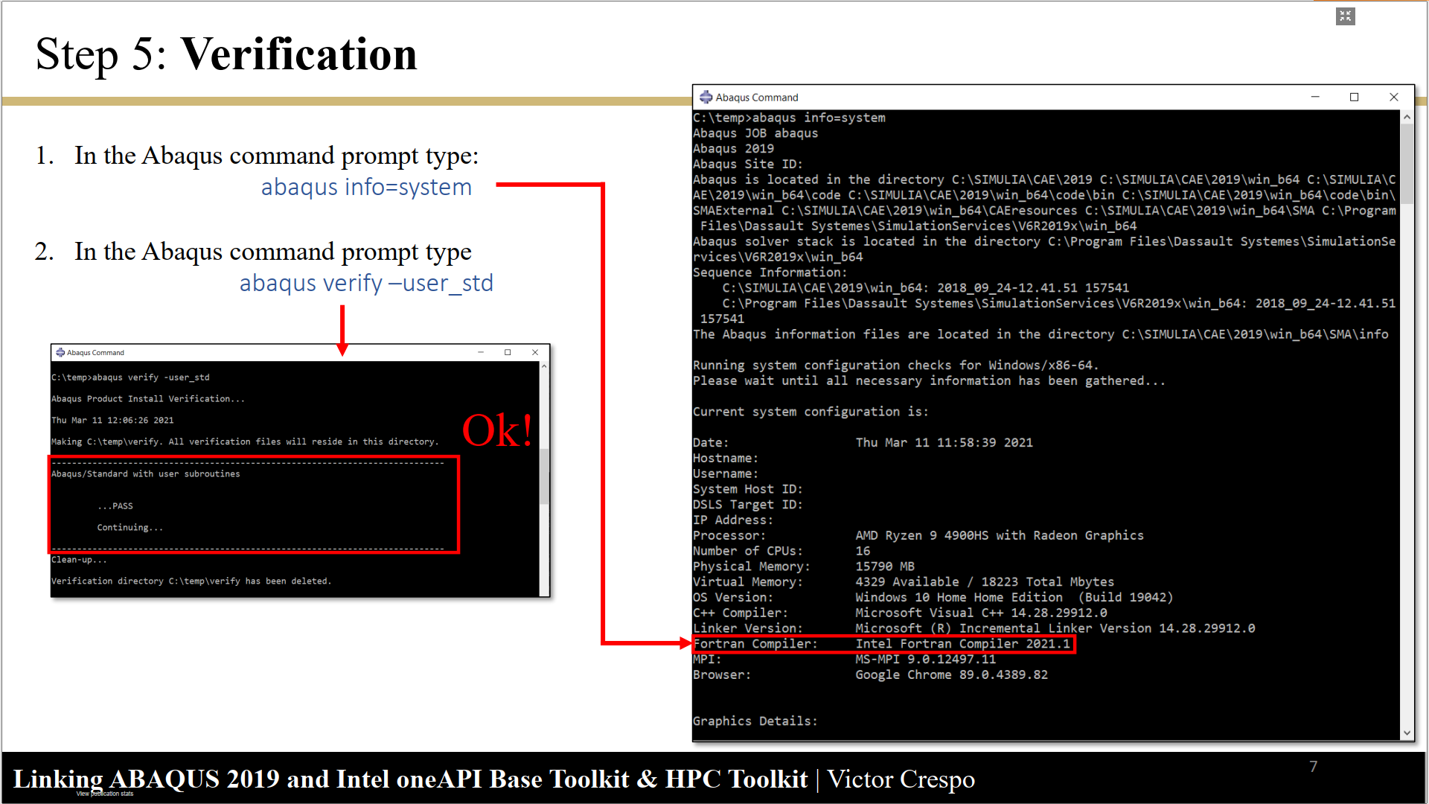Click the maximize icon on the small verification window
This screenshot has height=804, width=1429.
tap(508, 352)
